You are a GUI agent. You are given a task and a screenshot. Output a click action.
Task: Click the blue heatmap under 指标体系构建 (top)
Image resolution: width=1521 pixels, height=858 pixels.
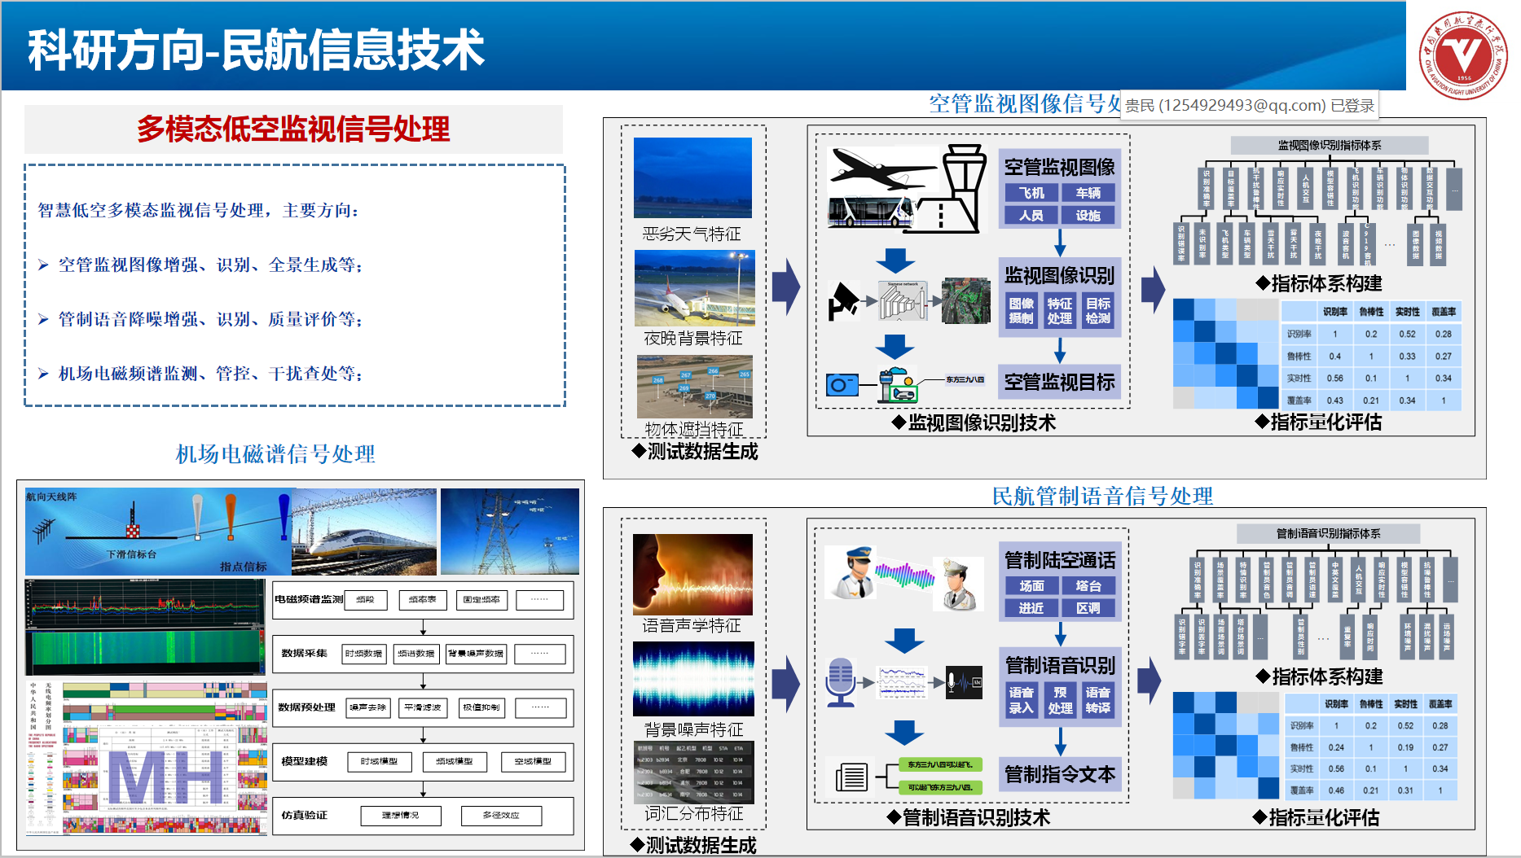coord(1225,353)
